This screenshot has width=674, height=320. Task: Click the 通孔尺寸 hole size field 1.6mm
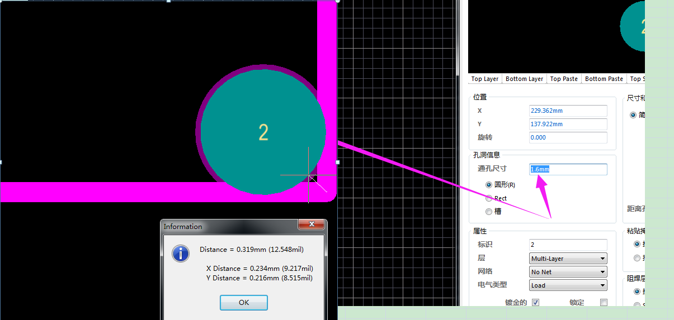pos(568,169)
